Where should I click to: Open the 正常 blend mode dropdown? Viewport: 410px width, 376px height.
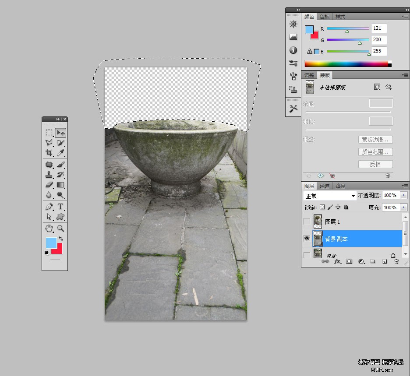330,196
